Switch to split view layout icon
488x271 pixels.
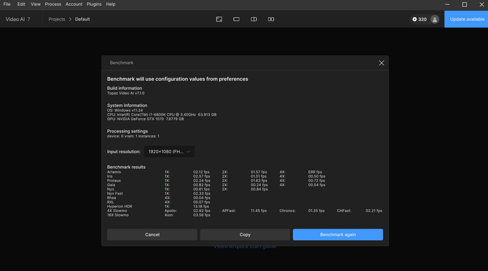click(x=254, y=19)
